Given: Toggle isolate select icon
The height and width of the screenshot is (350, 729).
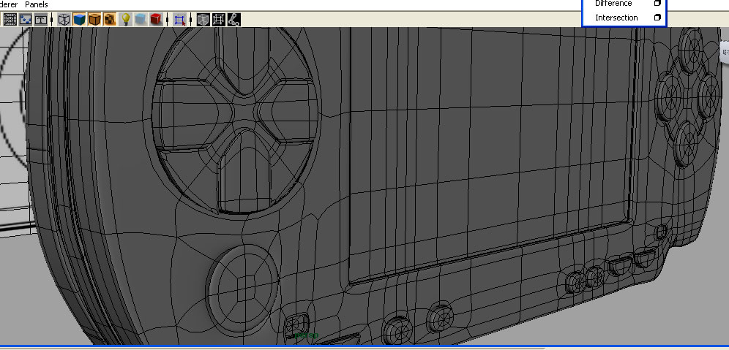Looking at the screenshot, I should (x=180, y=20).
